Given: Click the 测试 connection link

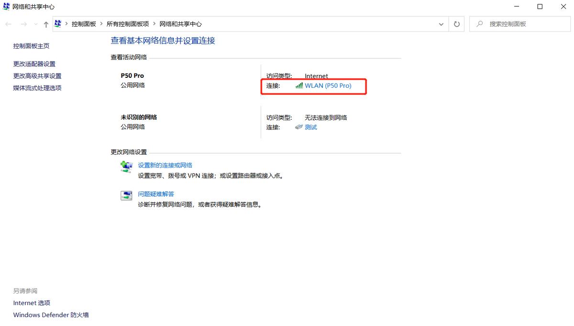Looking at the screenshot, I should click(x=310, y=127).
